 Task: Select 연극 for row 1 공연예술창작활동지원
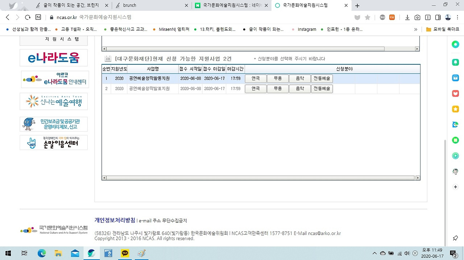[256, 78]
